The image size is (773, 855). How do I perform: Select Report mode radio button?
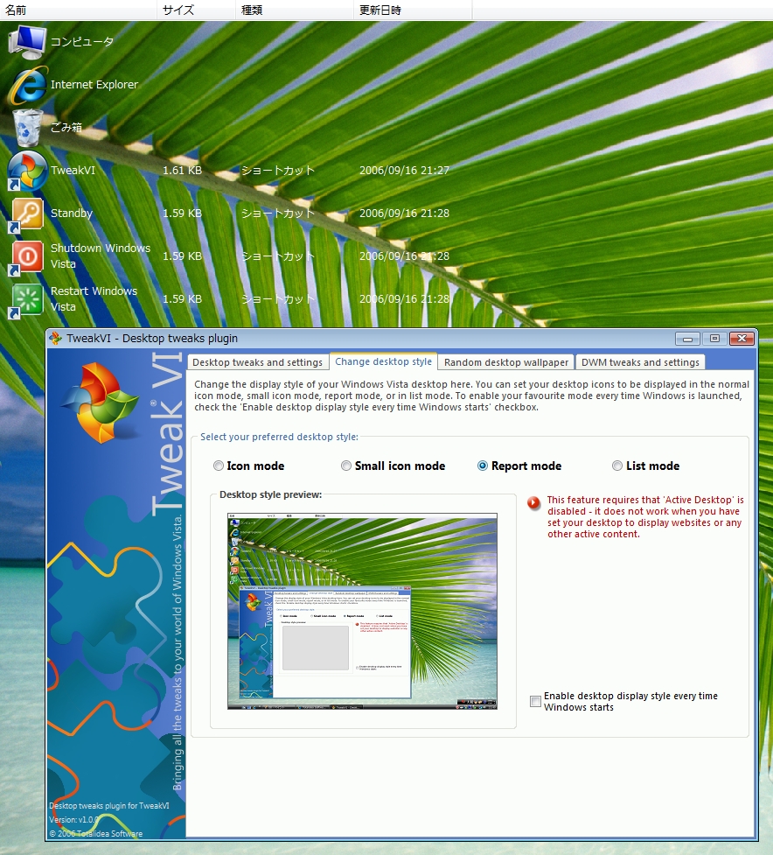coord(483,466)
